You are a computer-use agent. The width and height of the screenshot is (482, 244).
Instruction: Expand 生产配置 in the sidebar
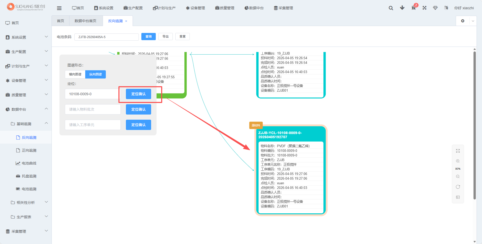[26, 52]
